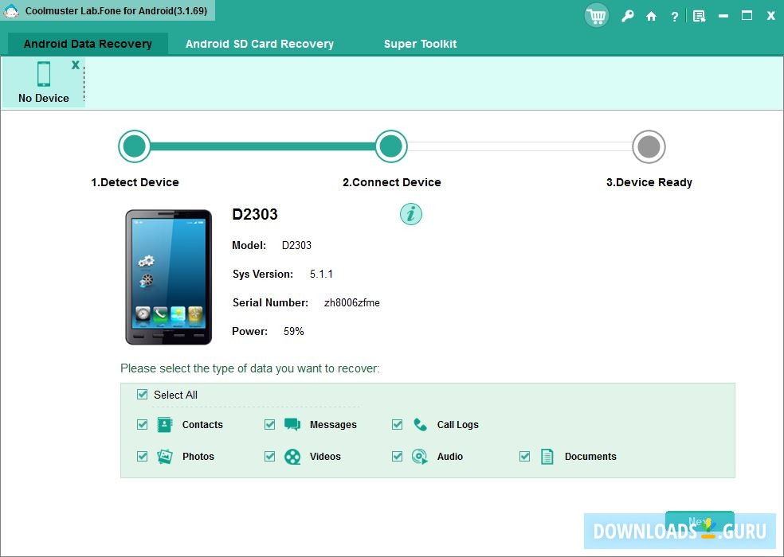The width and height of the screenshot is (784, 557).
Task: Close the No Device tab
Action: click(x=76, y=64)
